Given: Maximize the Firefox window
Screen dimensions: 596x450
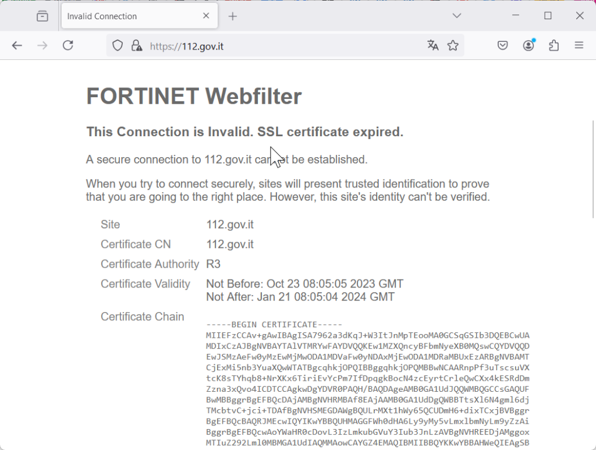Looking at the screenshot, I should pos(548,16).
